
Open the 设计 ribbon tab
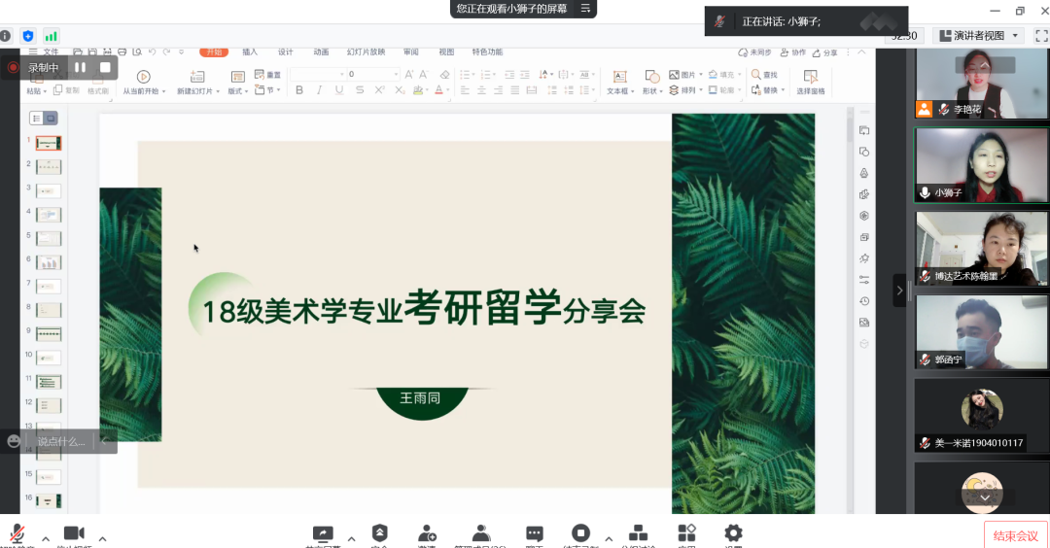[285, 52]
